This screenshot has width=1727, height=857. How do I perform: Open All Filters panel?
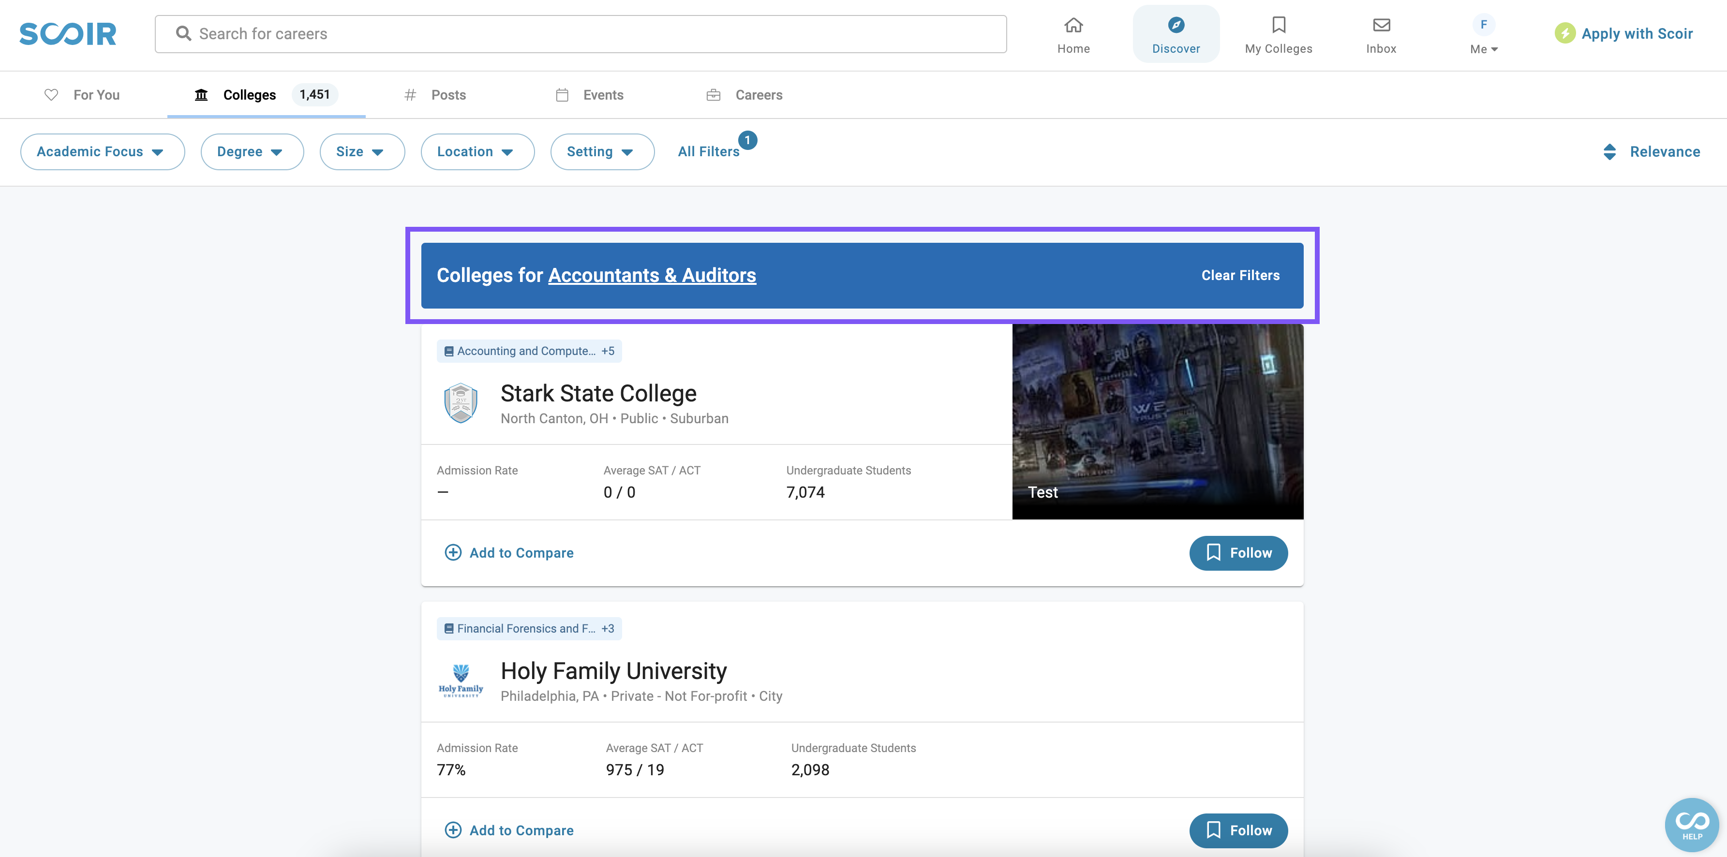pyautogui.click(x=708, y=151)
